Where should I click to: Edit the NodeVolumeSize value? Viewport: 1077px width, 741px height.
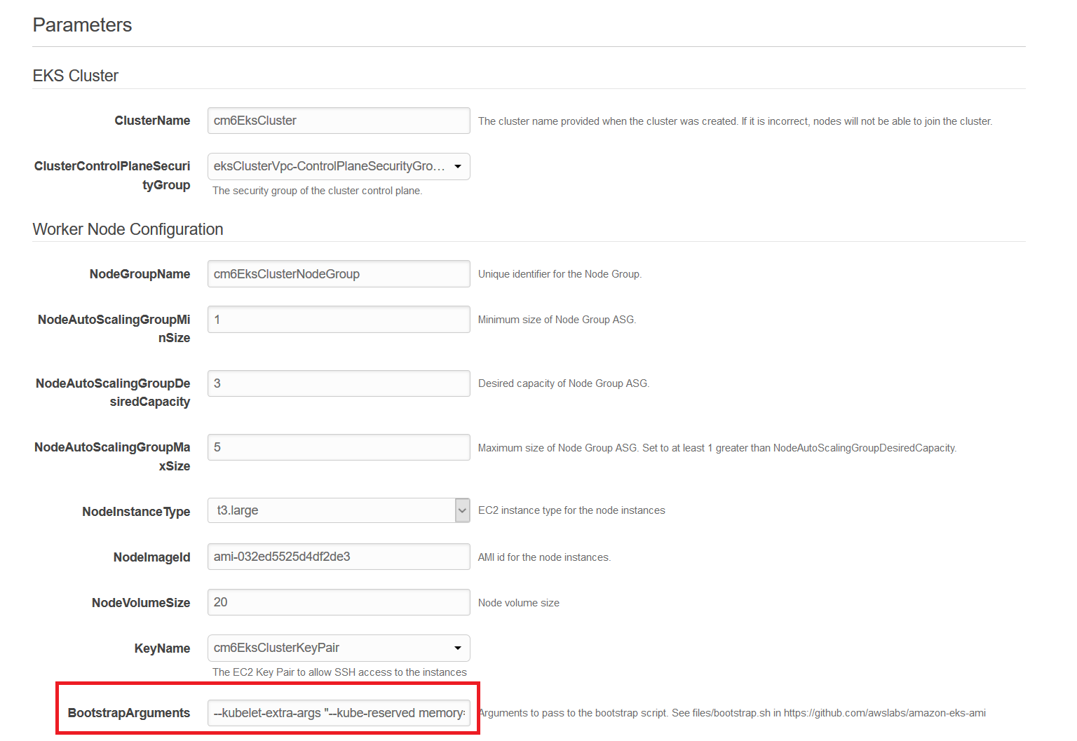click(x=339, y=601)
